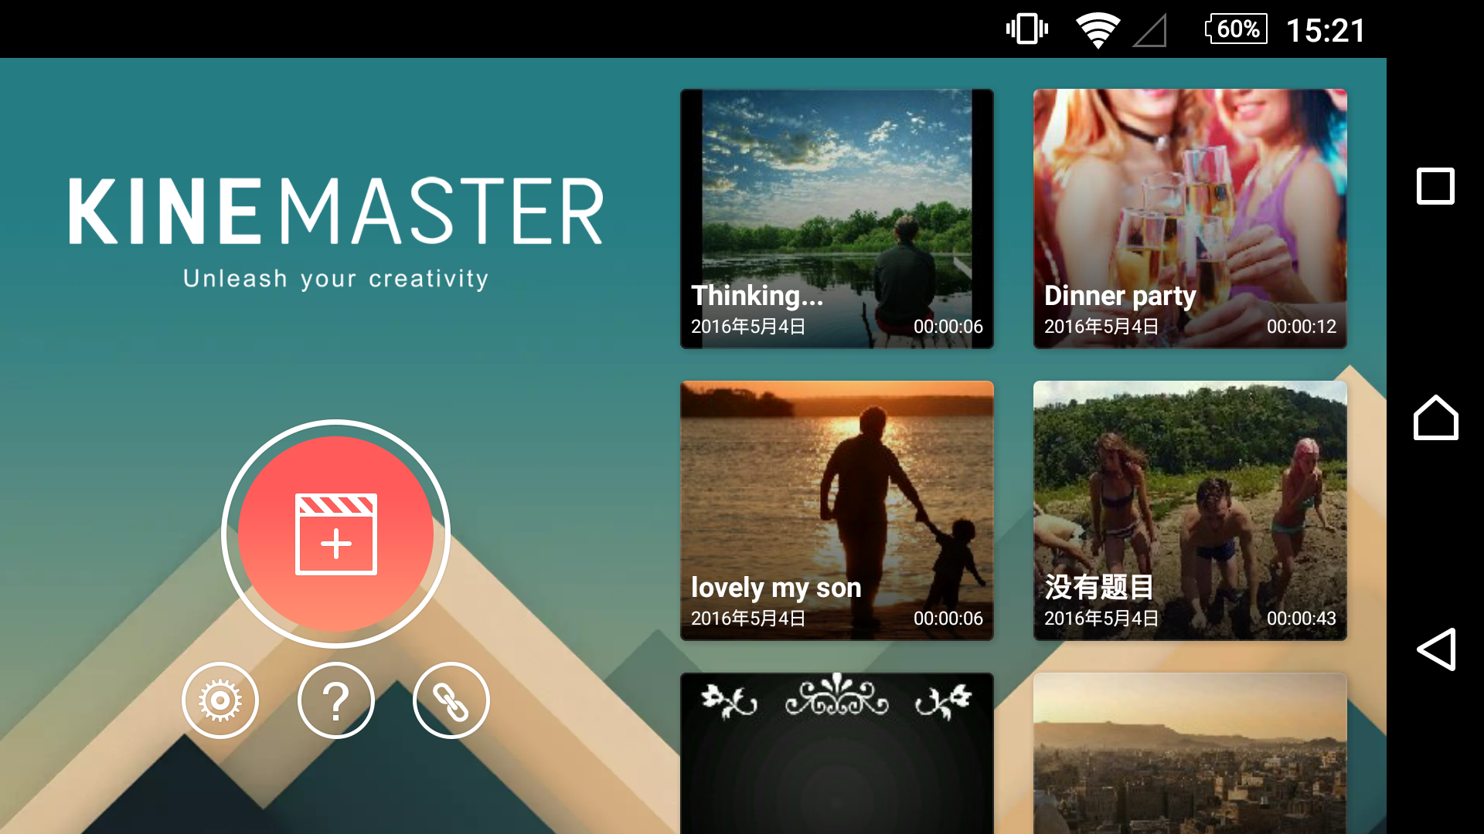Tap the 00:00:06 duration on "lovely my son"
This screenshot has width=1484, height=834.
tap(948, 619)
